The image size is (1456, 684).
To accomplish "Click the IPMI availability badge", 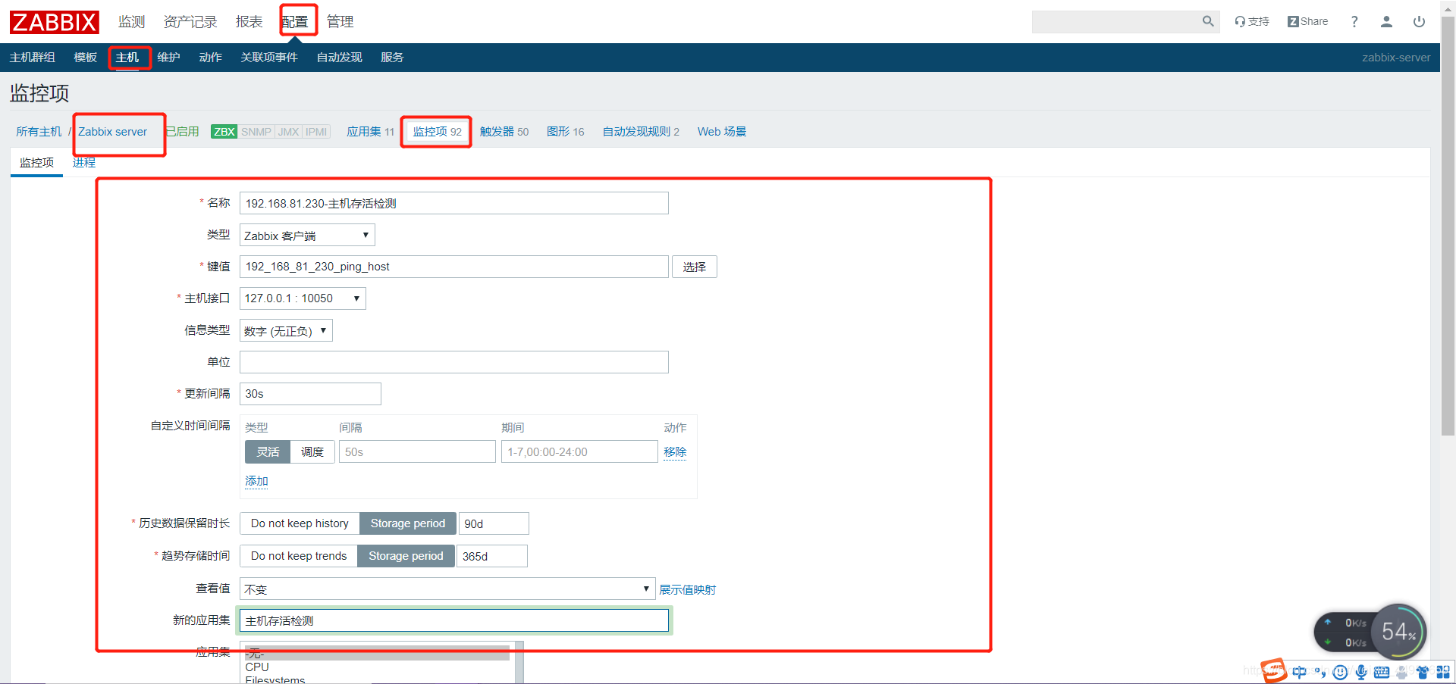I will pyautogui.click(x=316, y=132).
